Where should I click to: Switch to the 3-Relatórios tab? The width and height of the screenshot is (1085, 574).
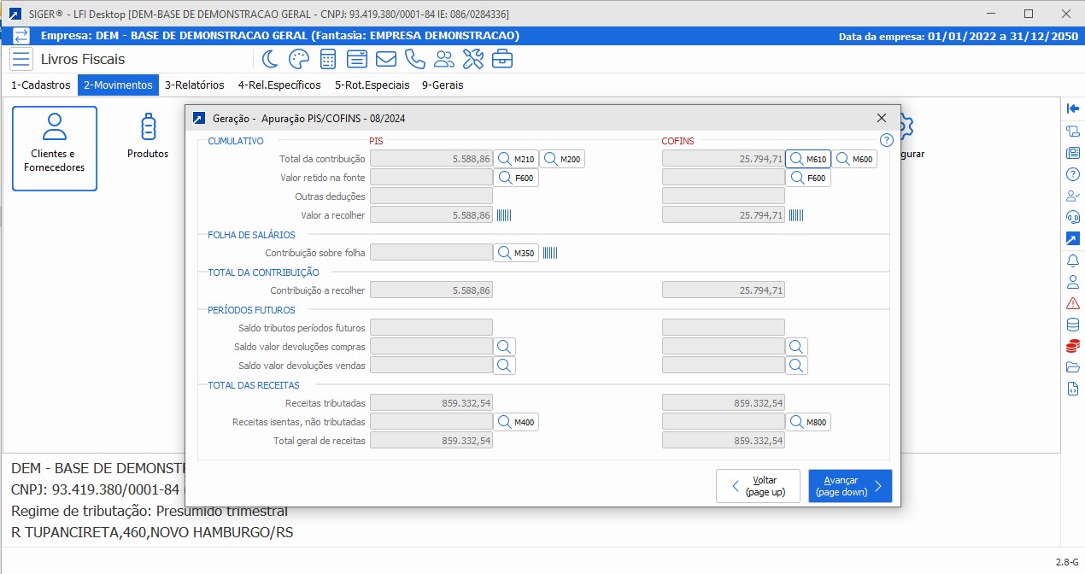194,85
